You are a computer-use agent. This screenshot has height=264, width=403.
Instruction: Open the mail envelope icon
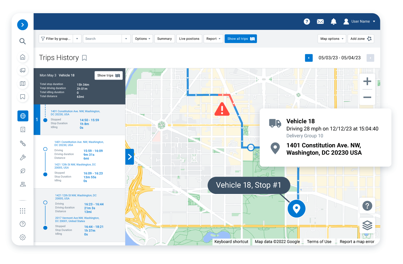[x=320, y=22]
